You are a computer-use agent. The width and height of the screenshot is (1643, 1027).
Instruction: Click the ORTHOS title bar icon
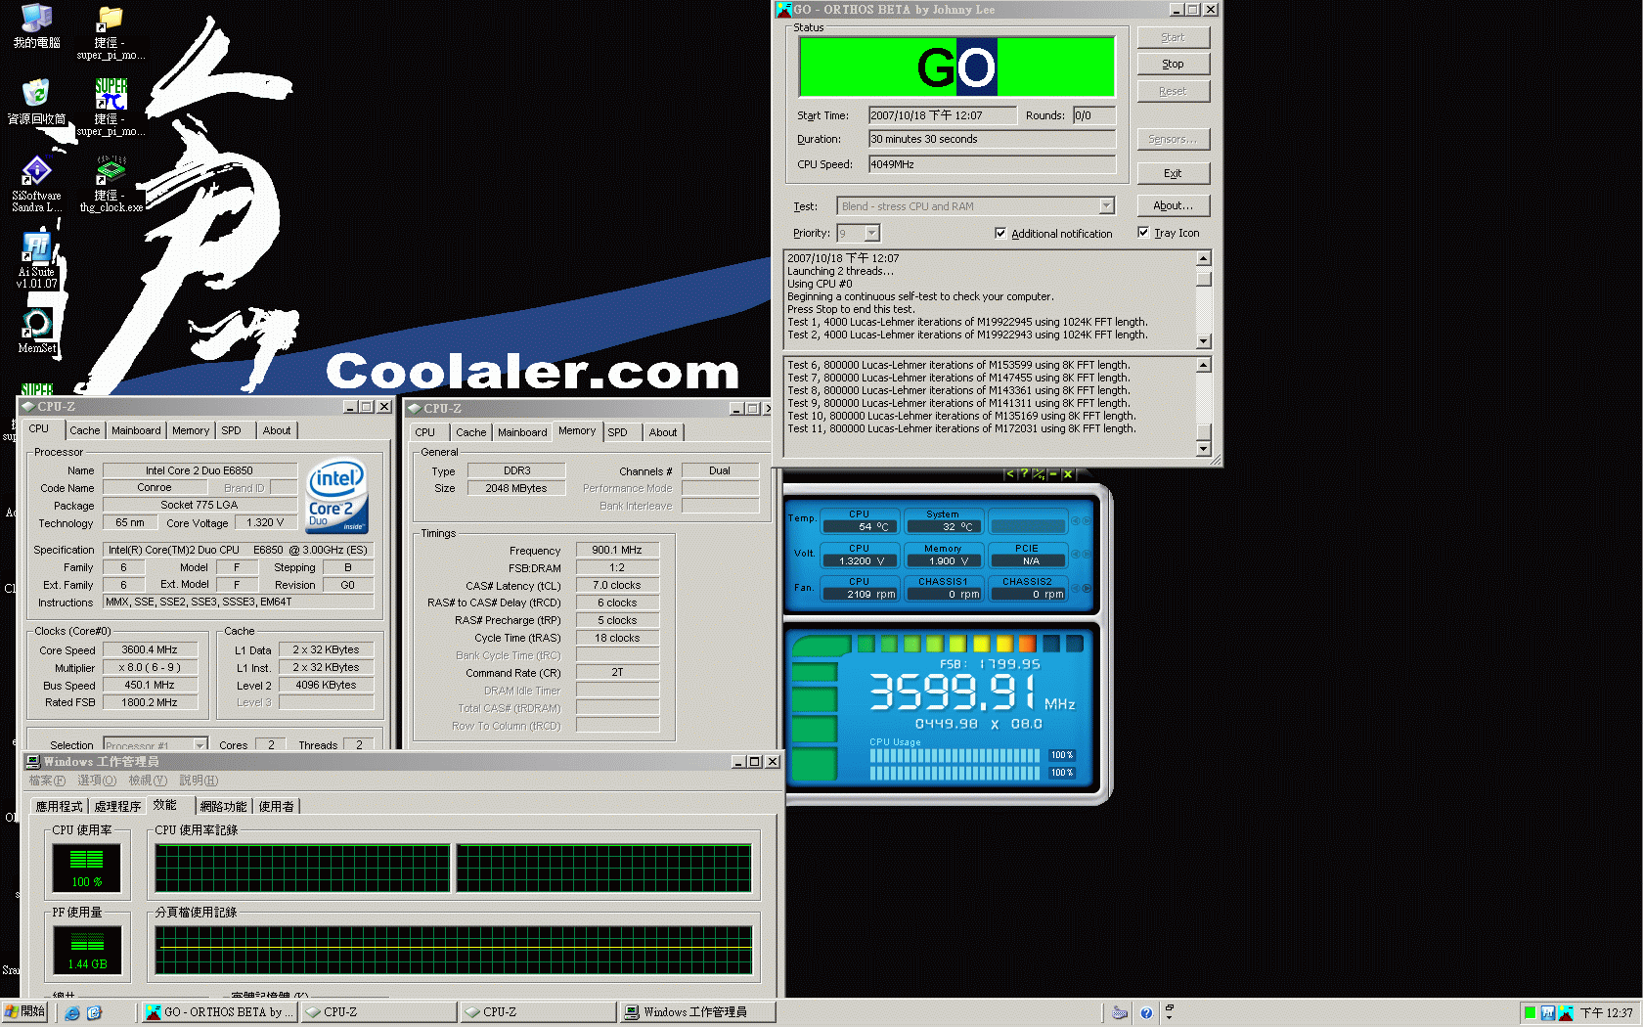783,9
